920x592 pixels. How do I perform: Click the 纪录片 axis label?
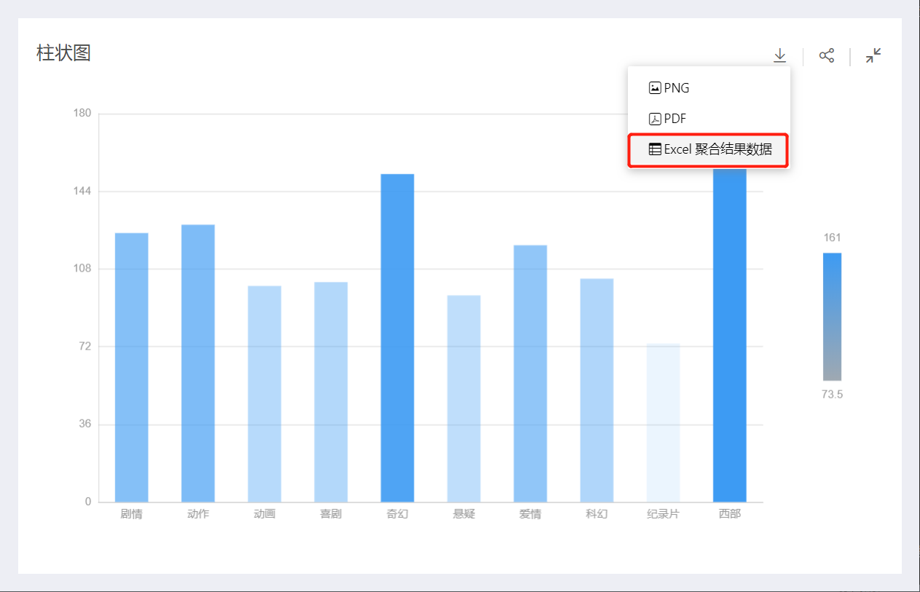pyautogui.click(x=663, y=514)
